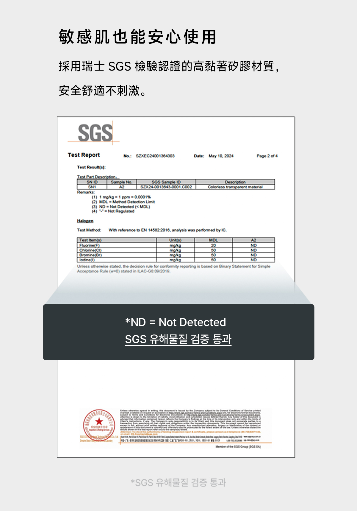This screenshot has height=511, width=357.
Task: Click the Test Result(s) label
Action: 91,167
